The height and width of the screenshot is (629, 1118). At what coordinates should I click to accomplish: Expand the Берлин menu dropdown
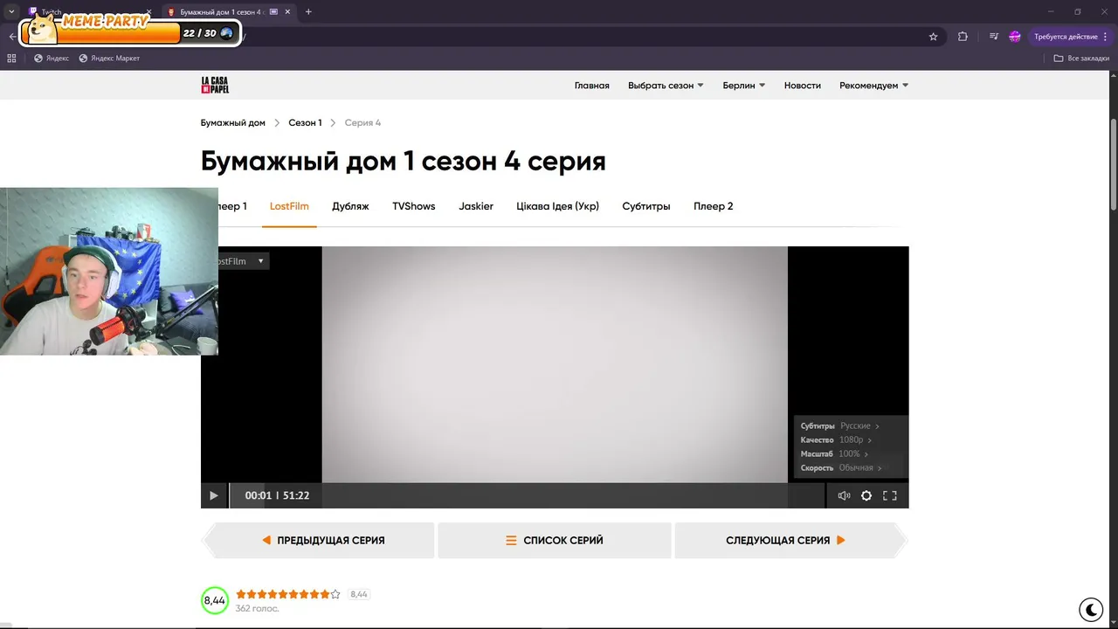pos(744,86)
